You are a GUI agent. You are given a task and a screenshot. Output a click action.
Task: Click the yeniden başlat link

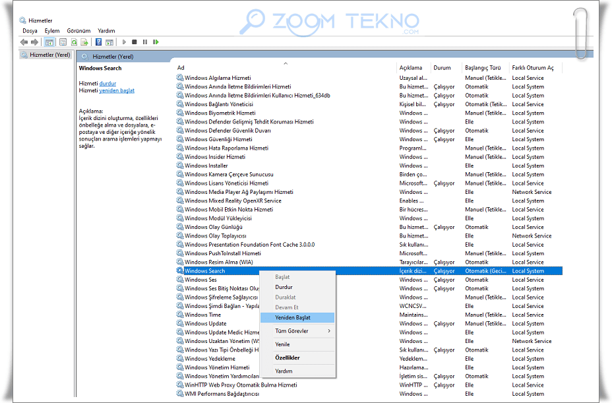[x=117, y=90]
